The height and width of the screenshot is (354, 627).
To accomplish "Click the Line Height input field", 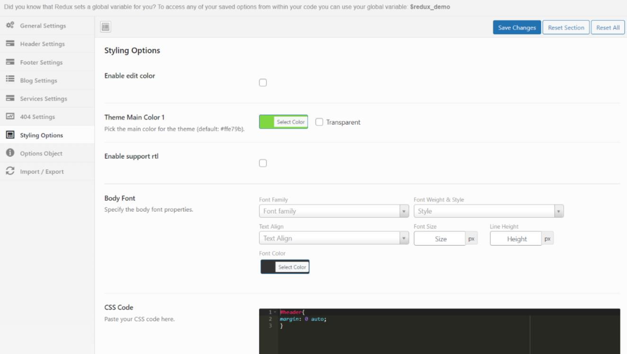I will click(x=516, y=239).
